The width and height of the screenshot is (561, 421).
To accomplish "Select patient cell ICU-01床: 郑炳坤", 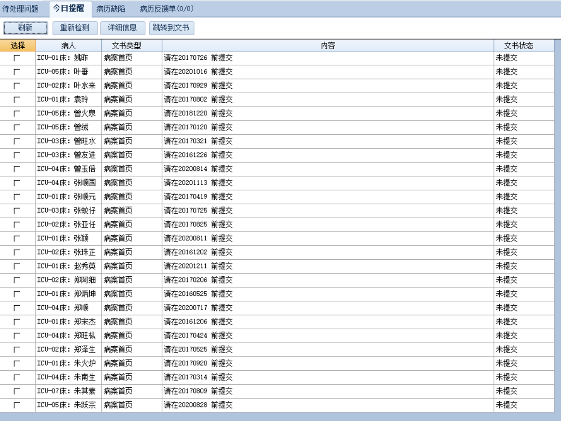I will (x=69, y=294).
